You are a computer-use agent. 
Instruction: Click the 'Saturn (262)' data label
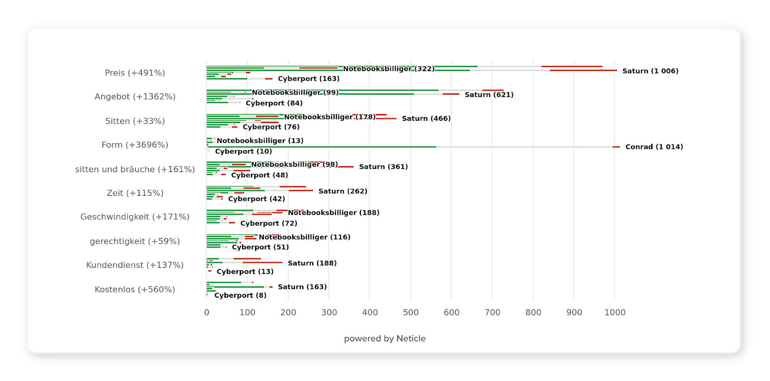click(343, 191)
